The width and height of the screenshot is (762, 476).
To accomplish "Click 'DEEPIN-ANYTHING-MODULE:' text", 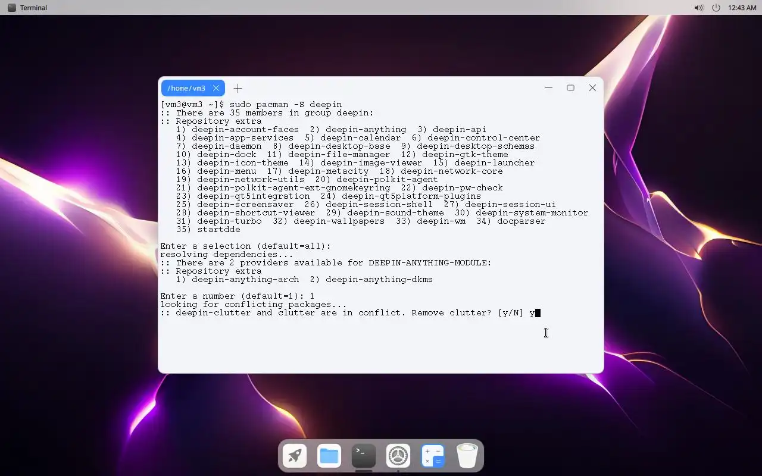I will [430, 262].
